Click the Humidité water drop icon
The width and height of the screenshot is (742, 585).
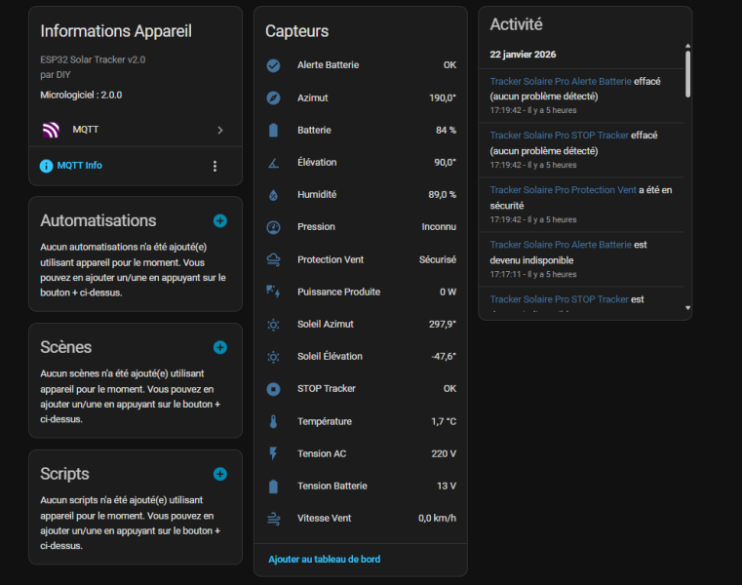tap(273, 195)
